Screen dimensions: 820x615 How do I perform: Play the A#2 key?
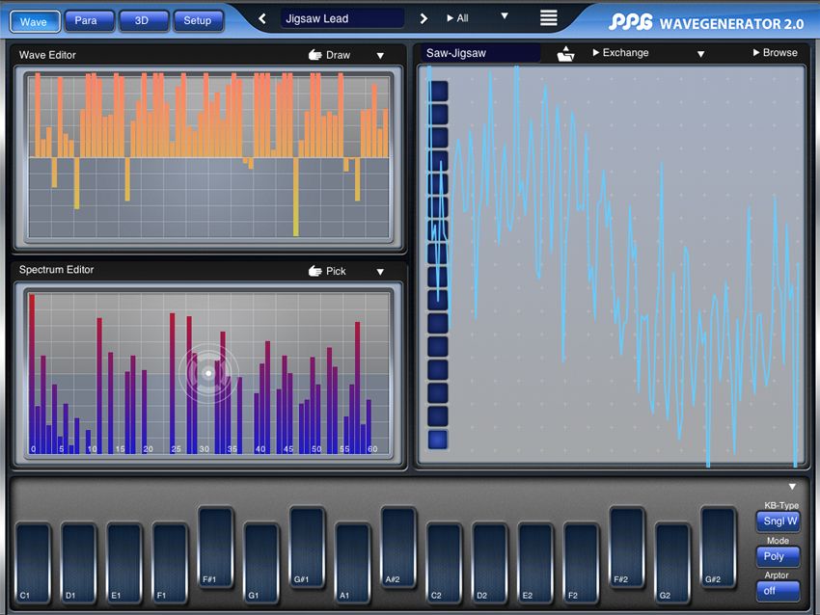399,548
